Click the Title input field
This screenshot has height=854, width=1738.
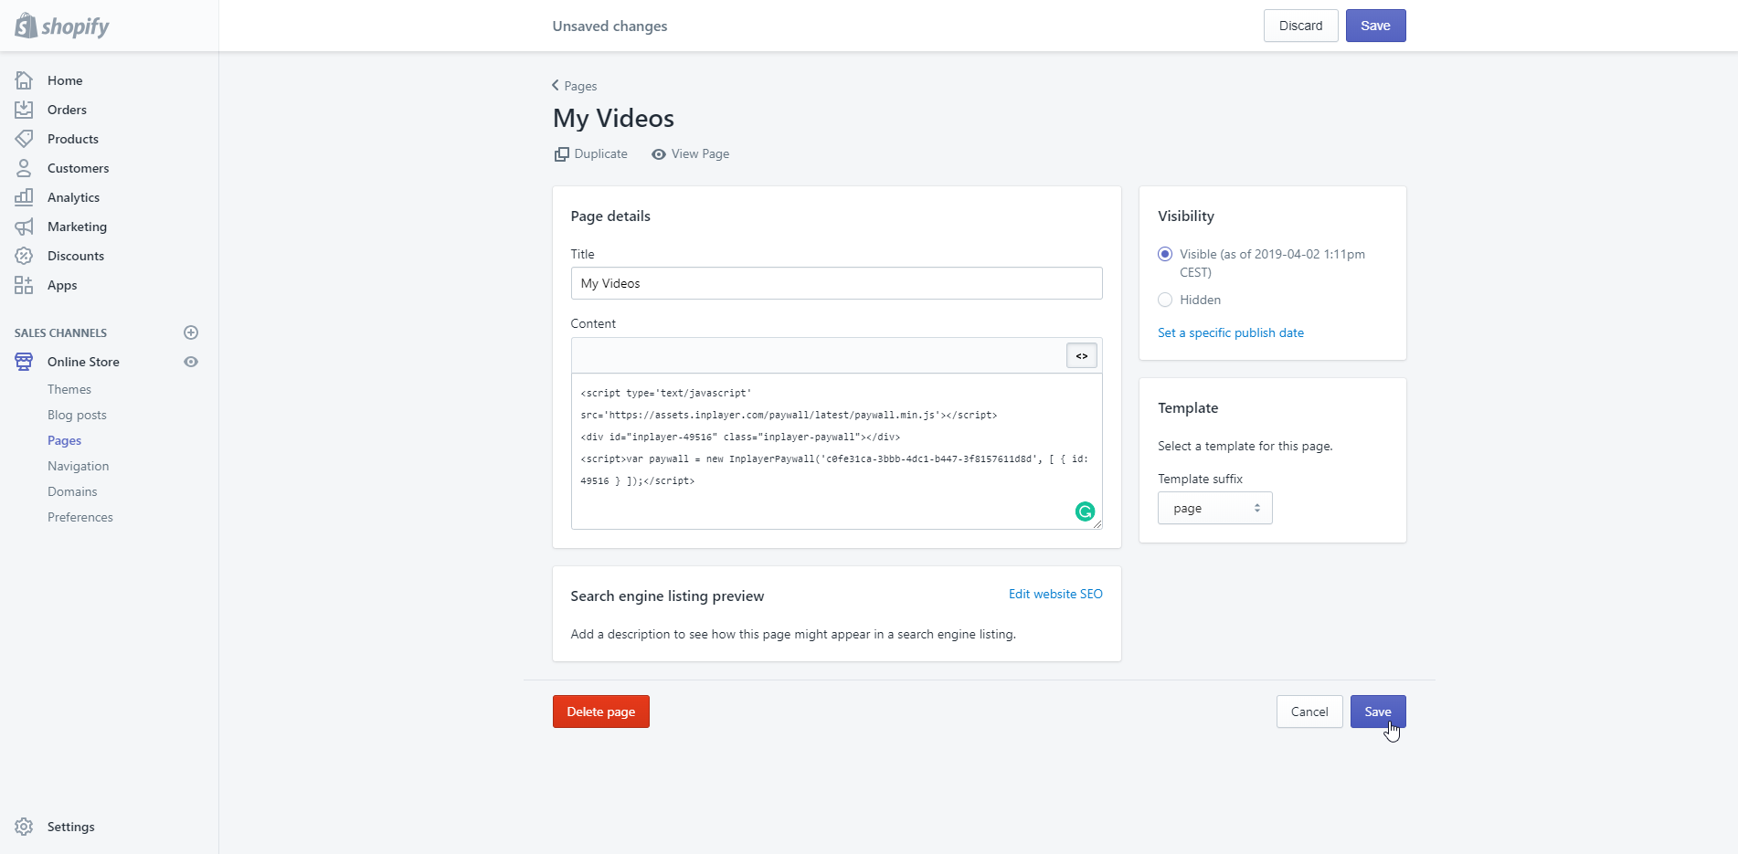coord(836,283)
